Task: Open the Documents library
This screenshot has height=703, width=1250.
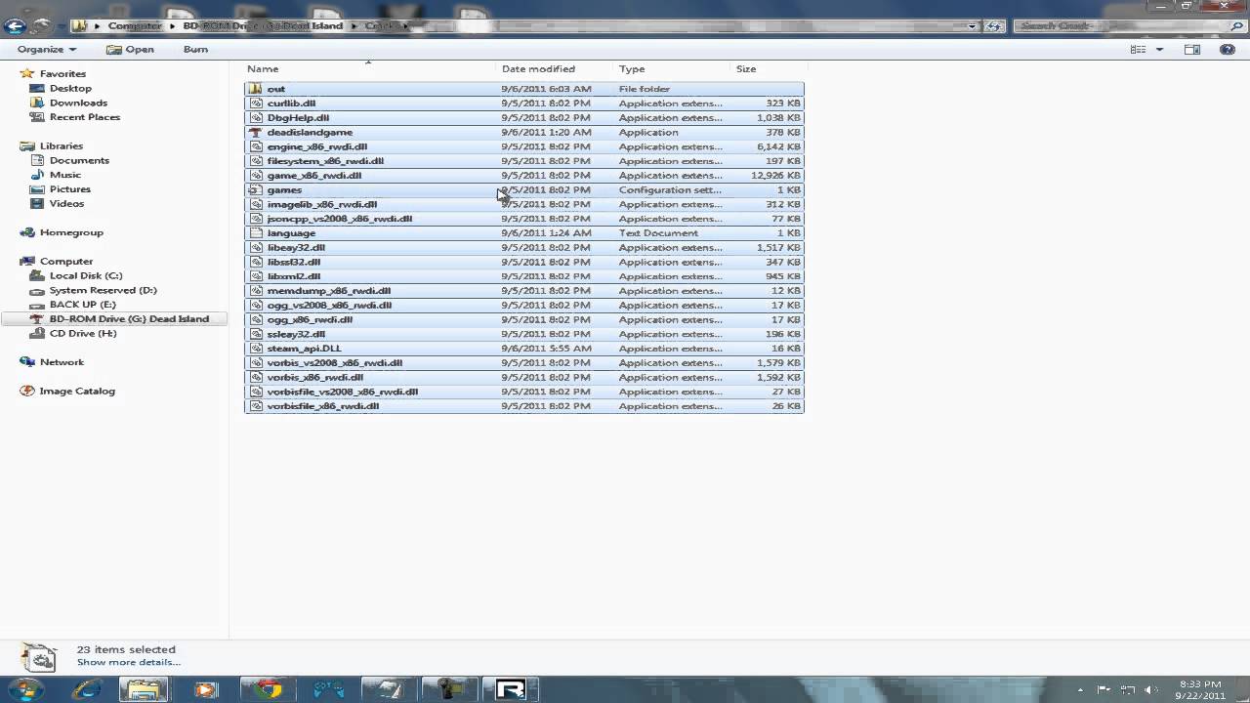Action: [x=79, y=160]
